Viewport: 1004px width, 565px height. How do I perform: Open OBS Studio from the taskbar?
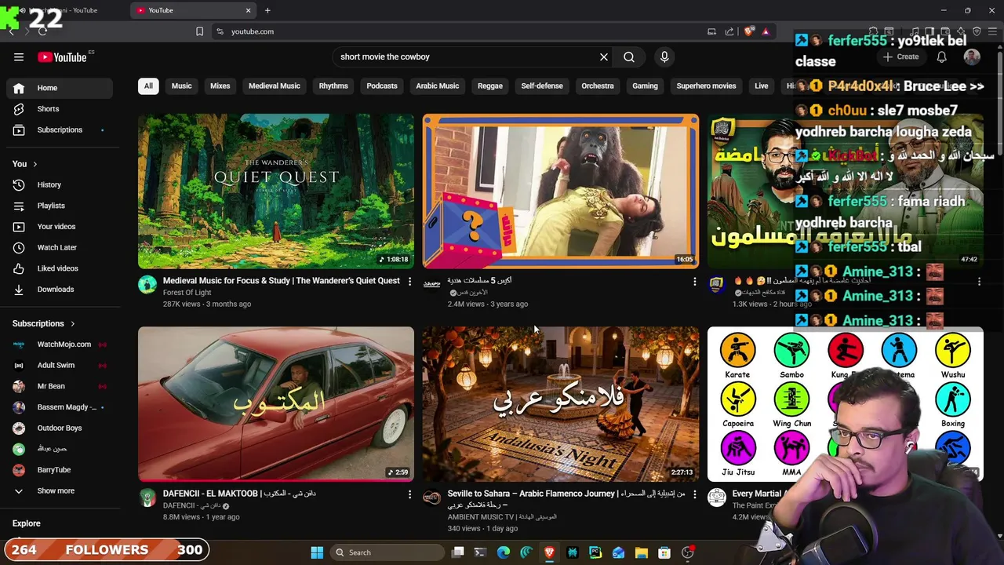point(688,552)
